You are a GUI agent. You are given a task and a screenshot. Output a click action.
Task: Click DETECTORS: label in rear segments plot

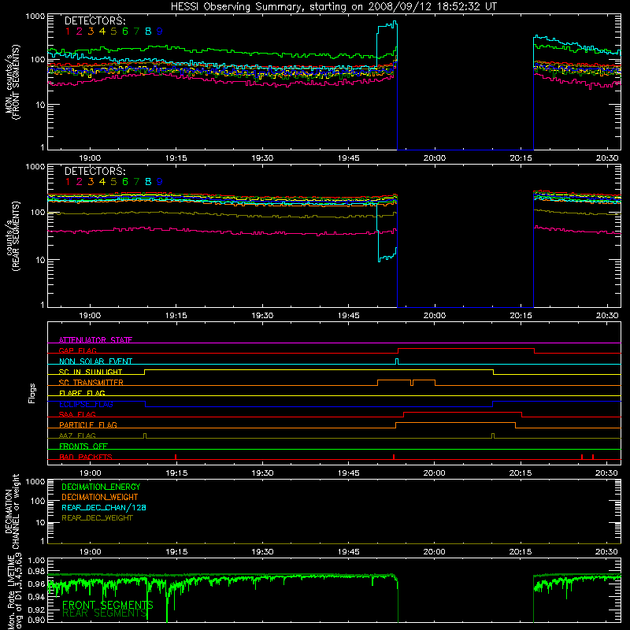point(94,171)
